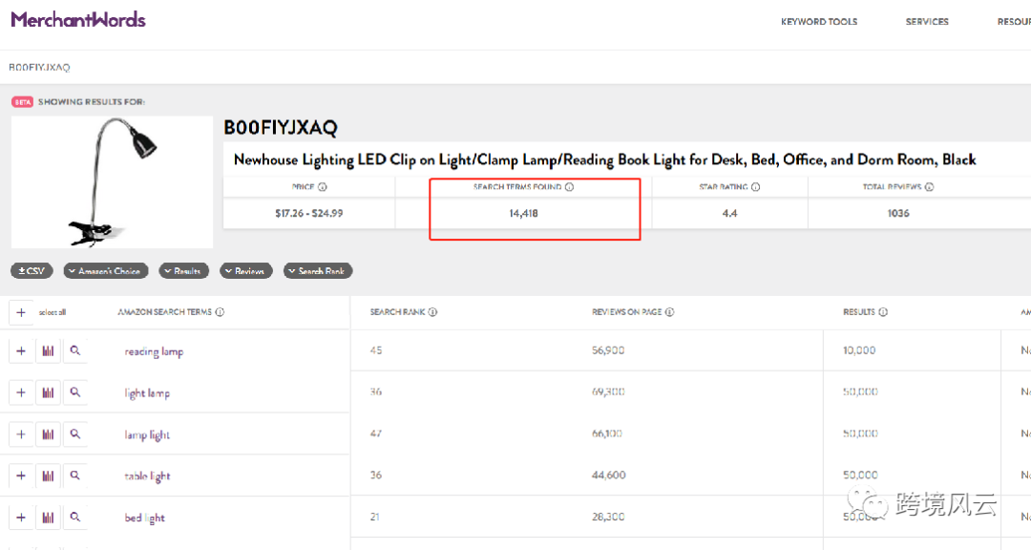Click the 56,900 reviews cell
This screenshot has width=1031, height=550.
point(608,350)
